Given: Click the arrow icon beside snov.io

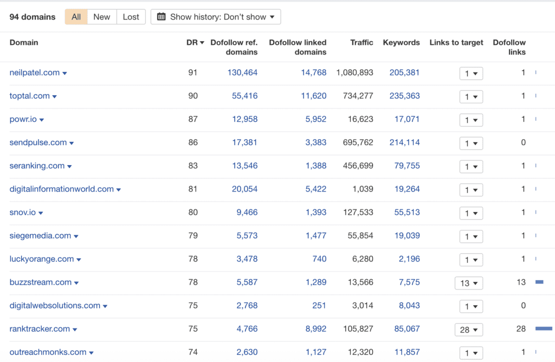Looking at the screenshot, I should click(41, 213).
